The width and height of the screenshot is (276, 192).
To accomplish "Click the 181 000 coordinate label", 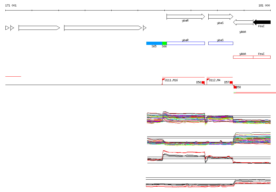I will click(264, 5).
